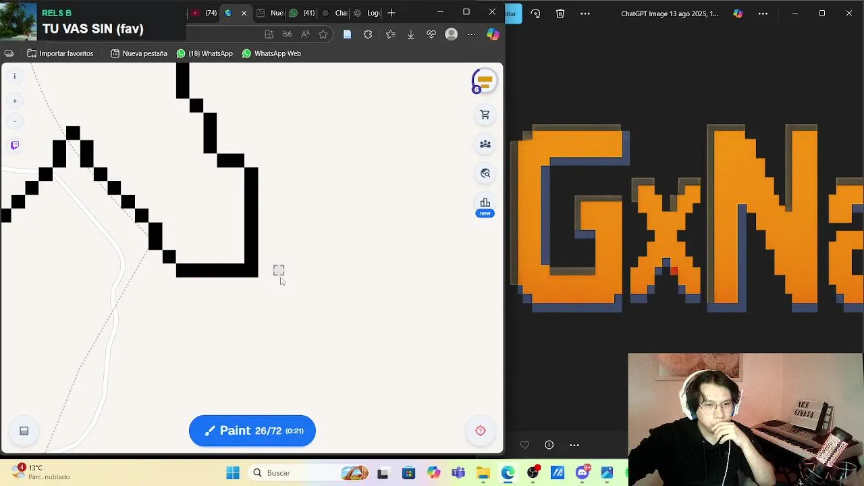Switch to the Nueva pestaña browser tab

(269, 13)
